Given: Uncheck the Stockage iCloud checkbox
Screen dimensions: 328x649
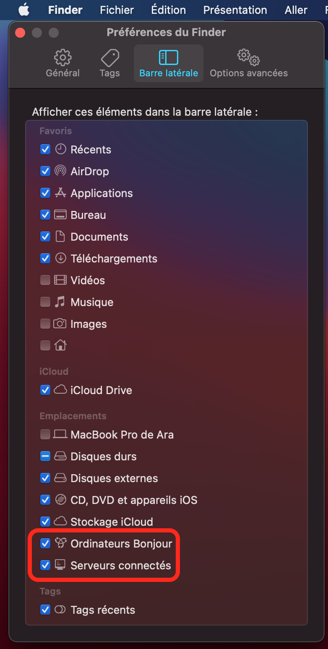Looking at the screenshot, I should point(45,522).
